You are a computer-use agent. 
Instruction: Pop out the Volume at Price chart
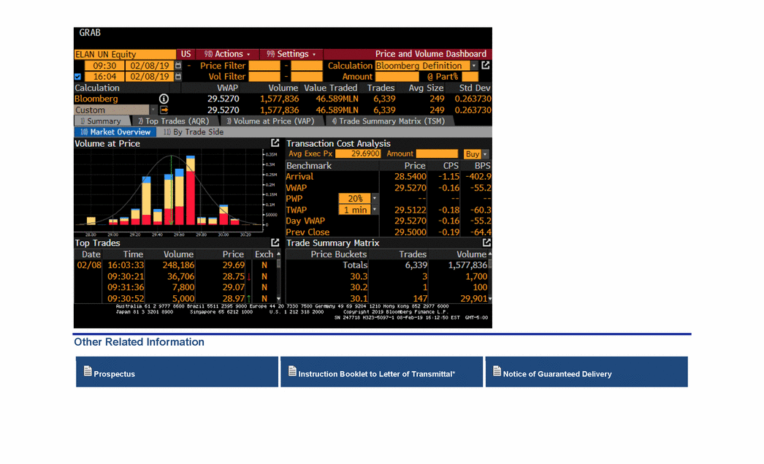click(x=275, y=143)
